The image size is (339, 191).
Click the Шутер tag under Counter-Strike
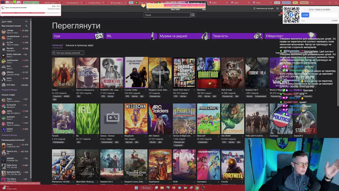pos(135,96)
